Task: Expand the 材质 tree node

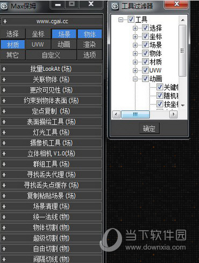Action: point(136,62)
